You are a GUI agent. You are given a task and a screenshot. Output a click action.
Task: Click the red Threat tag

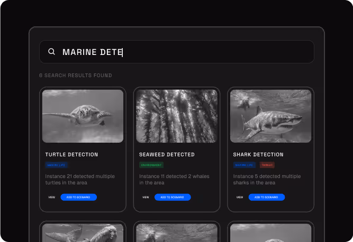pos(267,165)
